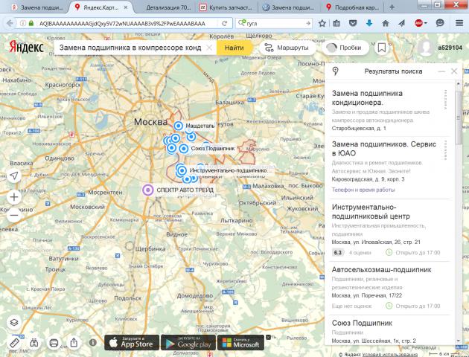469x357 pixels.
Task: Switch to Купить запчаст... tab
Action: 228,7
